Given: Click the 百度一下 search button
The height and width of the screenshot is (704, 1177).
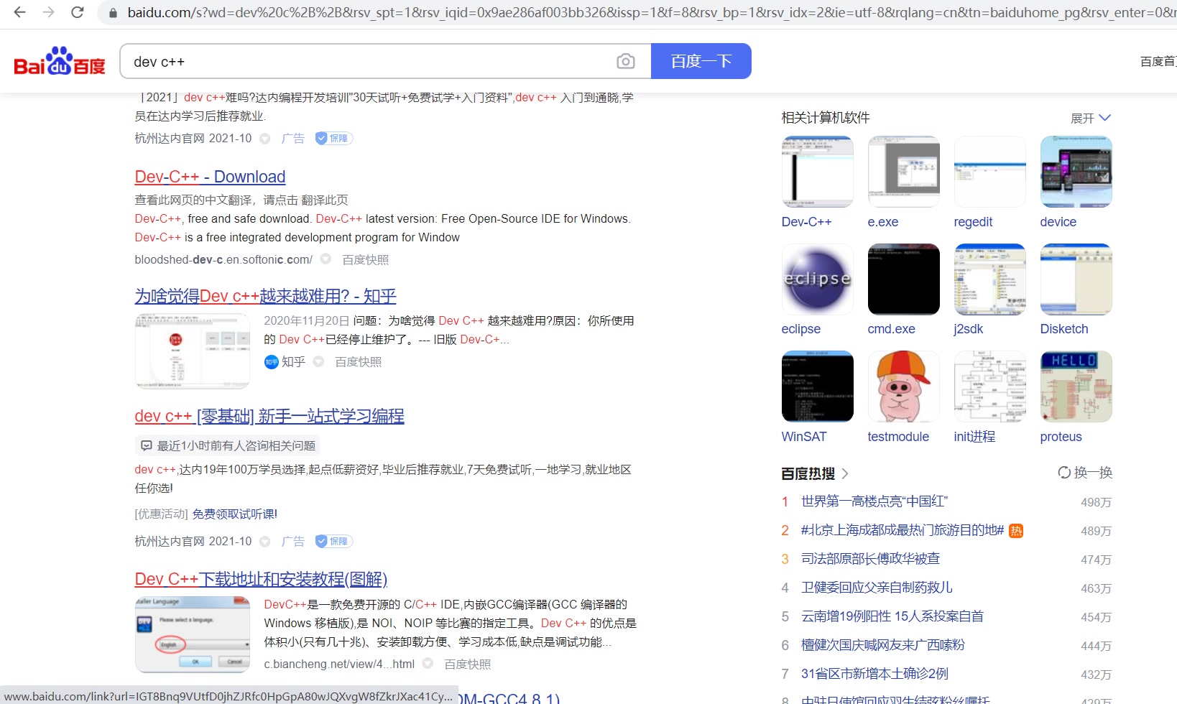Looking at the screenshot, I should click(701, 61).
